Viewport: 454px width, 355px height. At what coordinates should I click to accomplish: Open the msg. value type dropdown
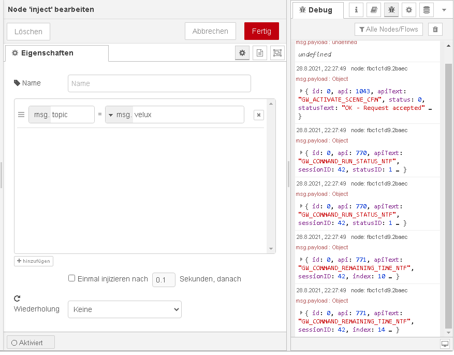(119, 115)
